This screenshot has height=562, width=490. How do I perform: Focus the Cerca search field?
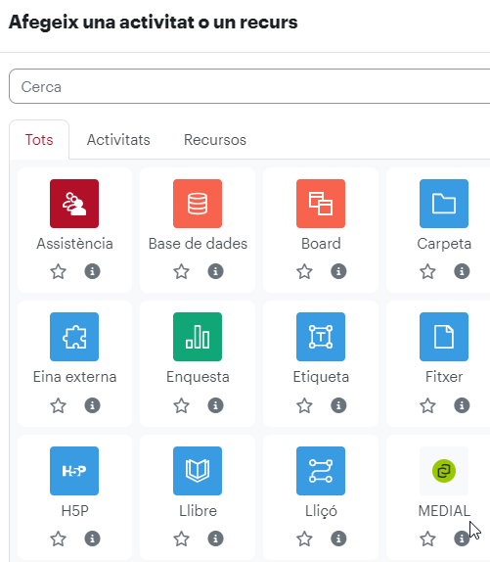pyautogui.click(x=249, y=86)
